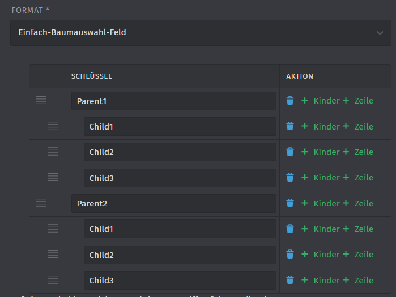The height and width of the screenshot is (297, 396).
Task: Click the trash icon for Parent2 row
Action: coord(290,203)
